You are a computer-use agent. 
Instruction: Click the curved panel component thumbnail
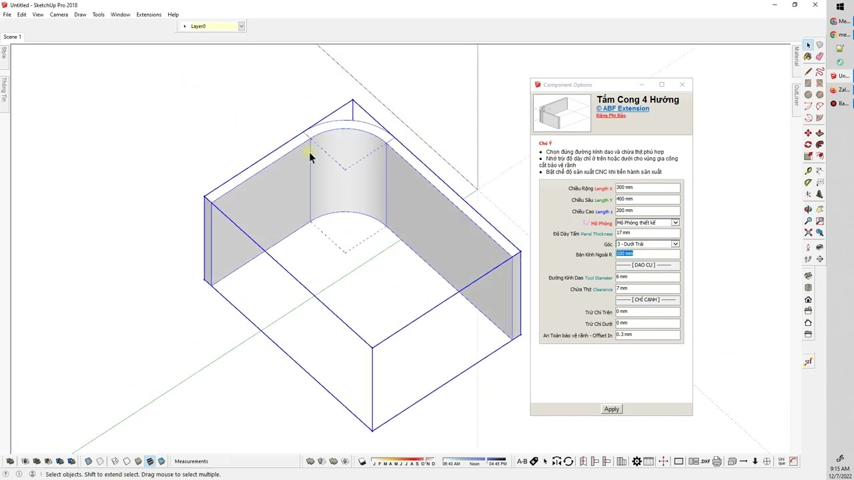pyautogui.click(x=562, y=113)
